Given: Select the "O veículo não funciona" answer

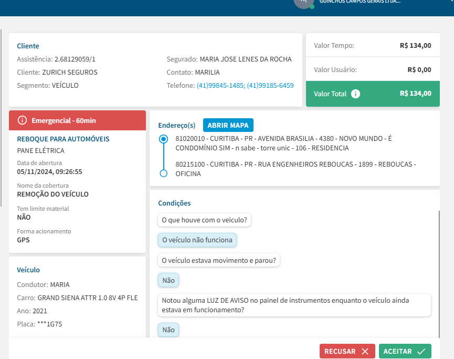Looking at the screenshot, I should 197,240.
